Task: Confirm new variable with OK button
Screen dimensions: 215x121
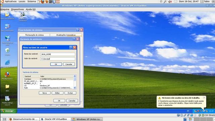Action: (x=56, y=64)
